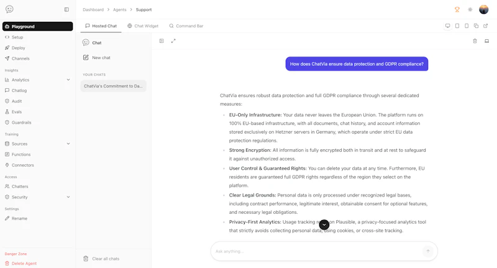Click the EU-Only Infrastructure heading
The width and height of the screenshot is (497, 268).
255,115
